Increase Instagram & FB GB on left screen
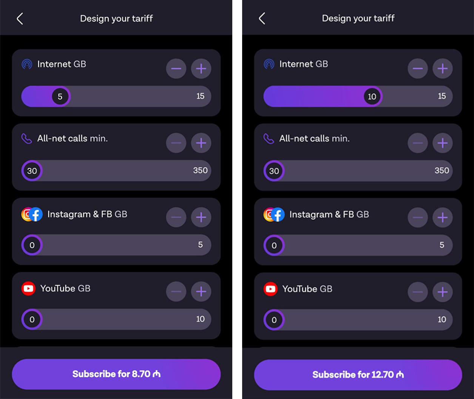Image resolution: width=474 pixels, height=399 pixels. (x=201, y=217)
